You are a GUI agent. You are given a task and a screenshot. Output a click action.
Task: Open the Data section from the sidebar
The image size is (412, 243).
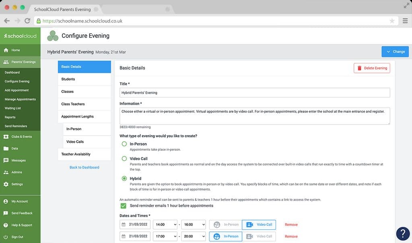pos(5,148)
